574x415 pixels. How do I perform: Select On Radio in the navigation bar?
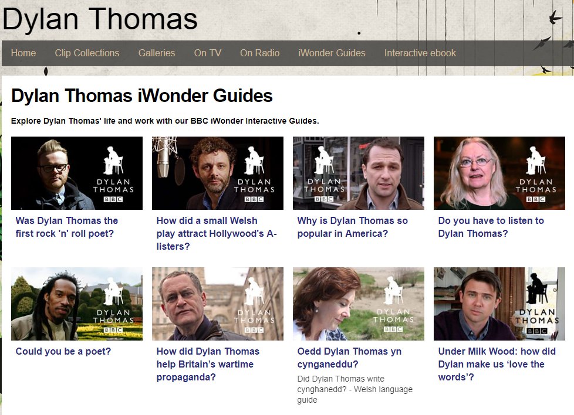pos(260,53)
